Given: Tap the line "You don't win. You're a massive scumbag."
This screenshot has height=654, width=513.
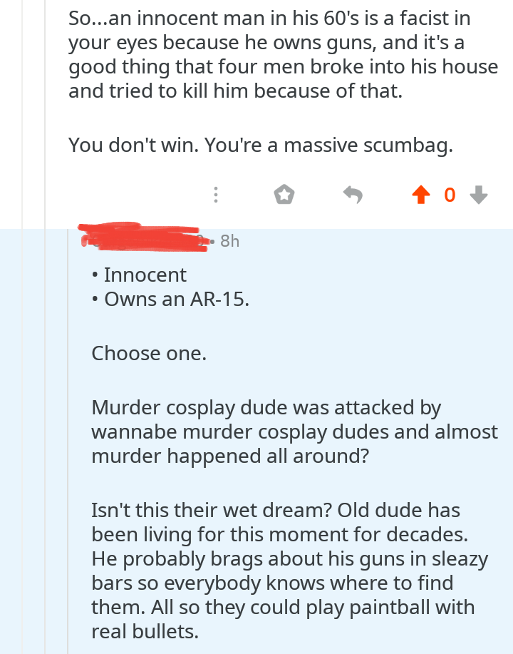Looking at the screenshot, I should pyautogui.click(x=261, y=145).
